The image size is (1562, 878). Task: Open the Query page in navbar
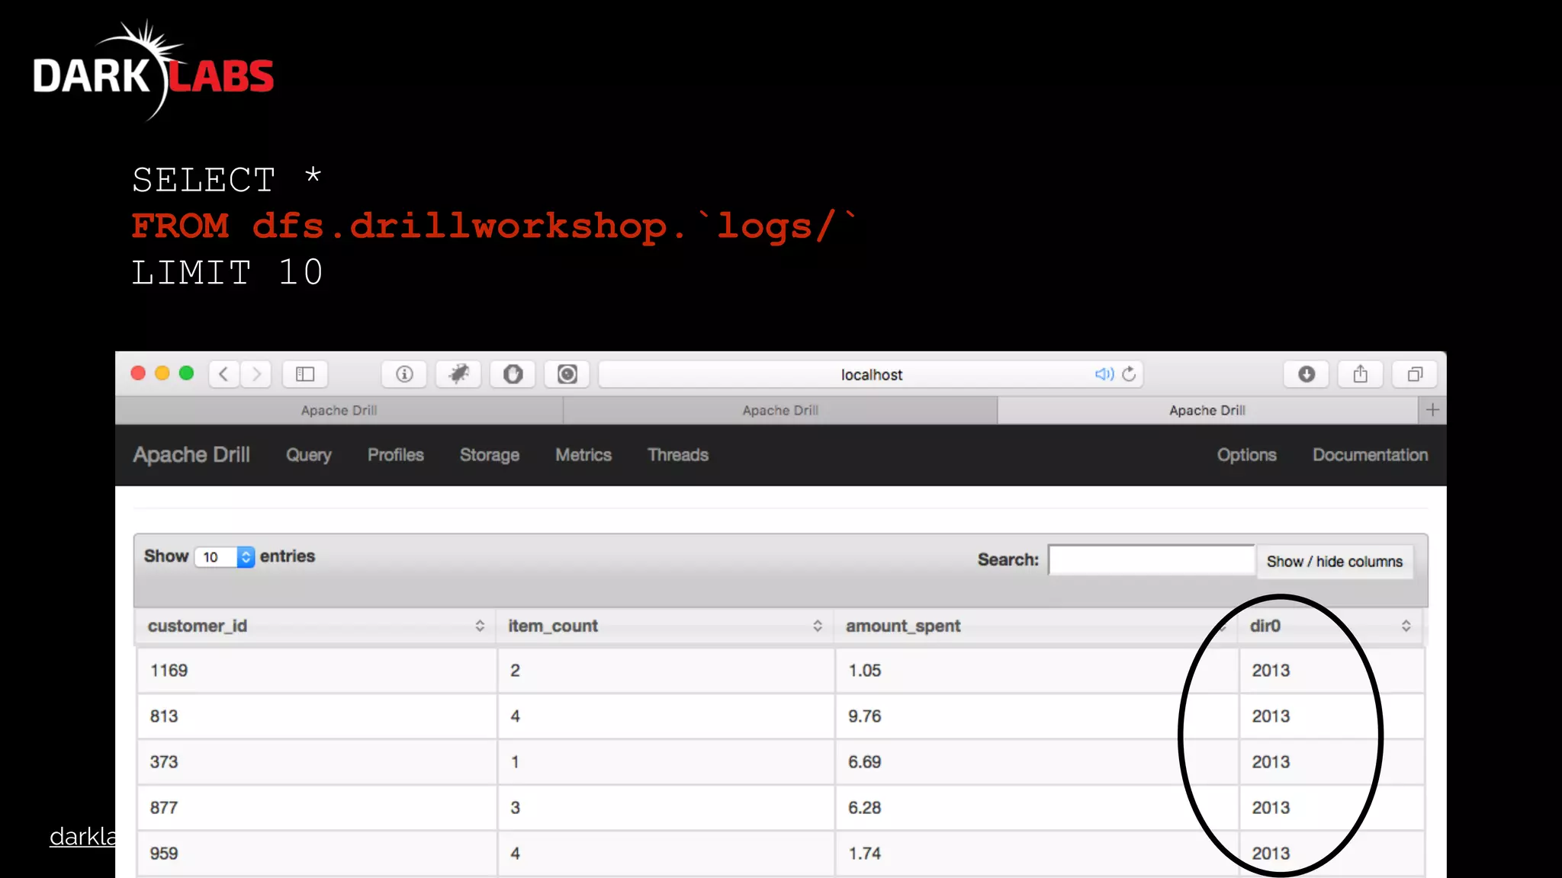pyautogui.click(x=309, y=455)
